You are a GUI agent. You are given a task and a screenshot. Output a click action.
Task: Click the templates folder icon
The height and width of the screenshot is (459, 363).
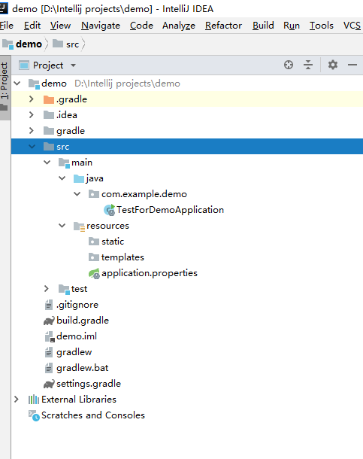[93, 257]
